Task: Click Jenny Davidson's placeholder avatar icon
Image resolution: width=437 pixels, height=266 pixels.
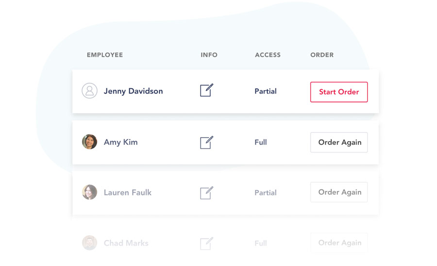Action: click(x=89, y=91)
